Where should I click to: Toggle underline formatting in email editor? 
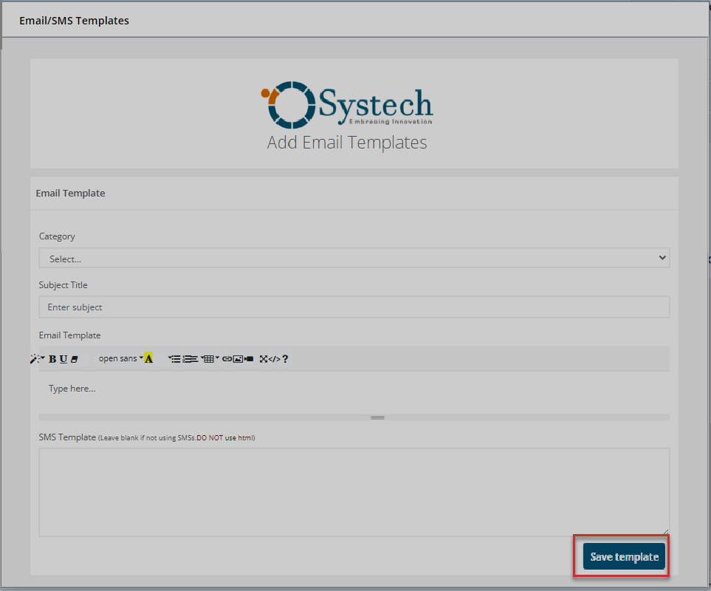(x=63, y=359)
